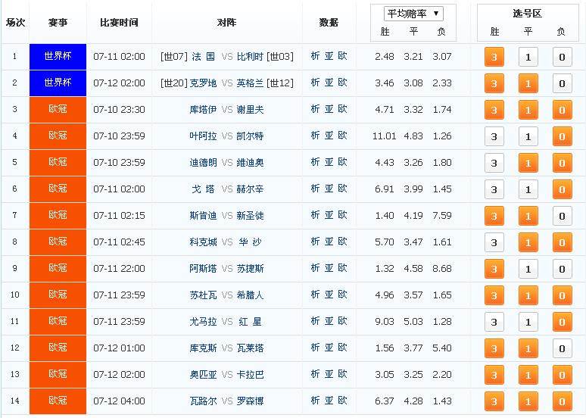The image size is (586, 418).
Task: Click the 比利时 team link
Action: coord(250,57)
